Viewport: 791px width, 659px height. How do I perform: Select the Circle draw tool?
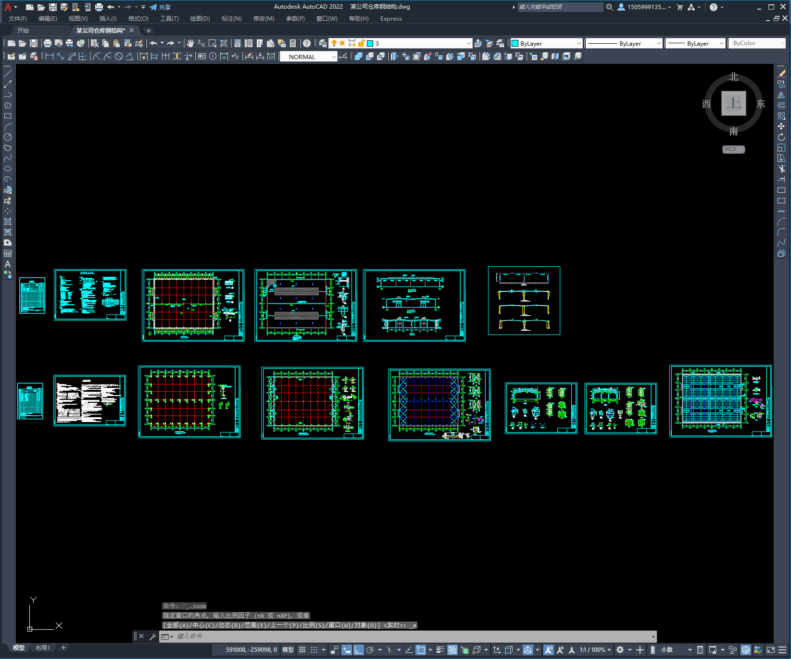(x=8, y=137)
